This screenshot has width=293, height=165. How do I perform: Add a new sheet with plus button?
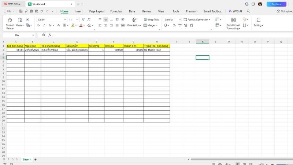[x=35, y=159]
